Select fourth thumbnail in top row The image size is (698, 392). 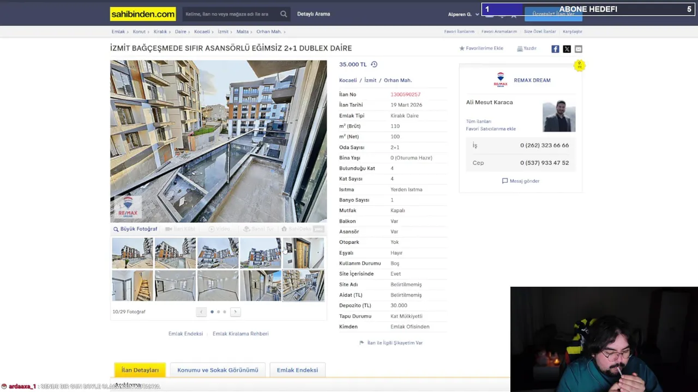coord(260,253)
